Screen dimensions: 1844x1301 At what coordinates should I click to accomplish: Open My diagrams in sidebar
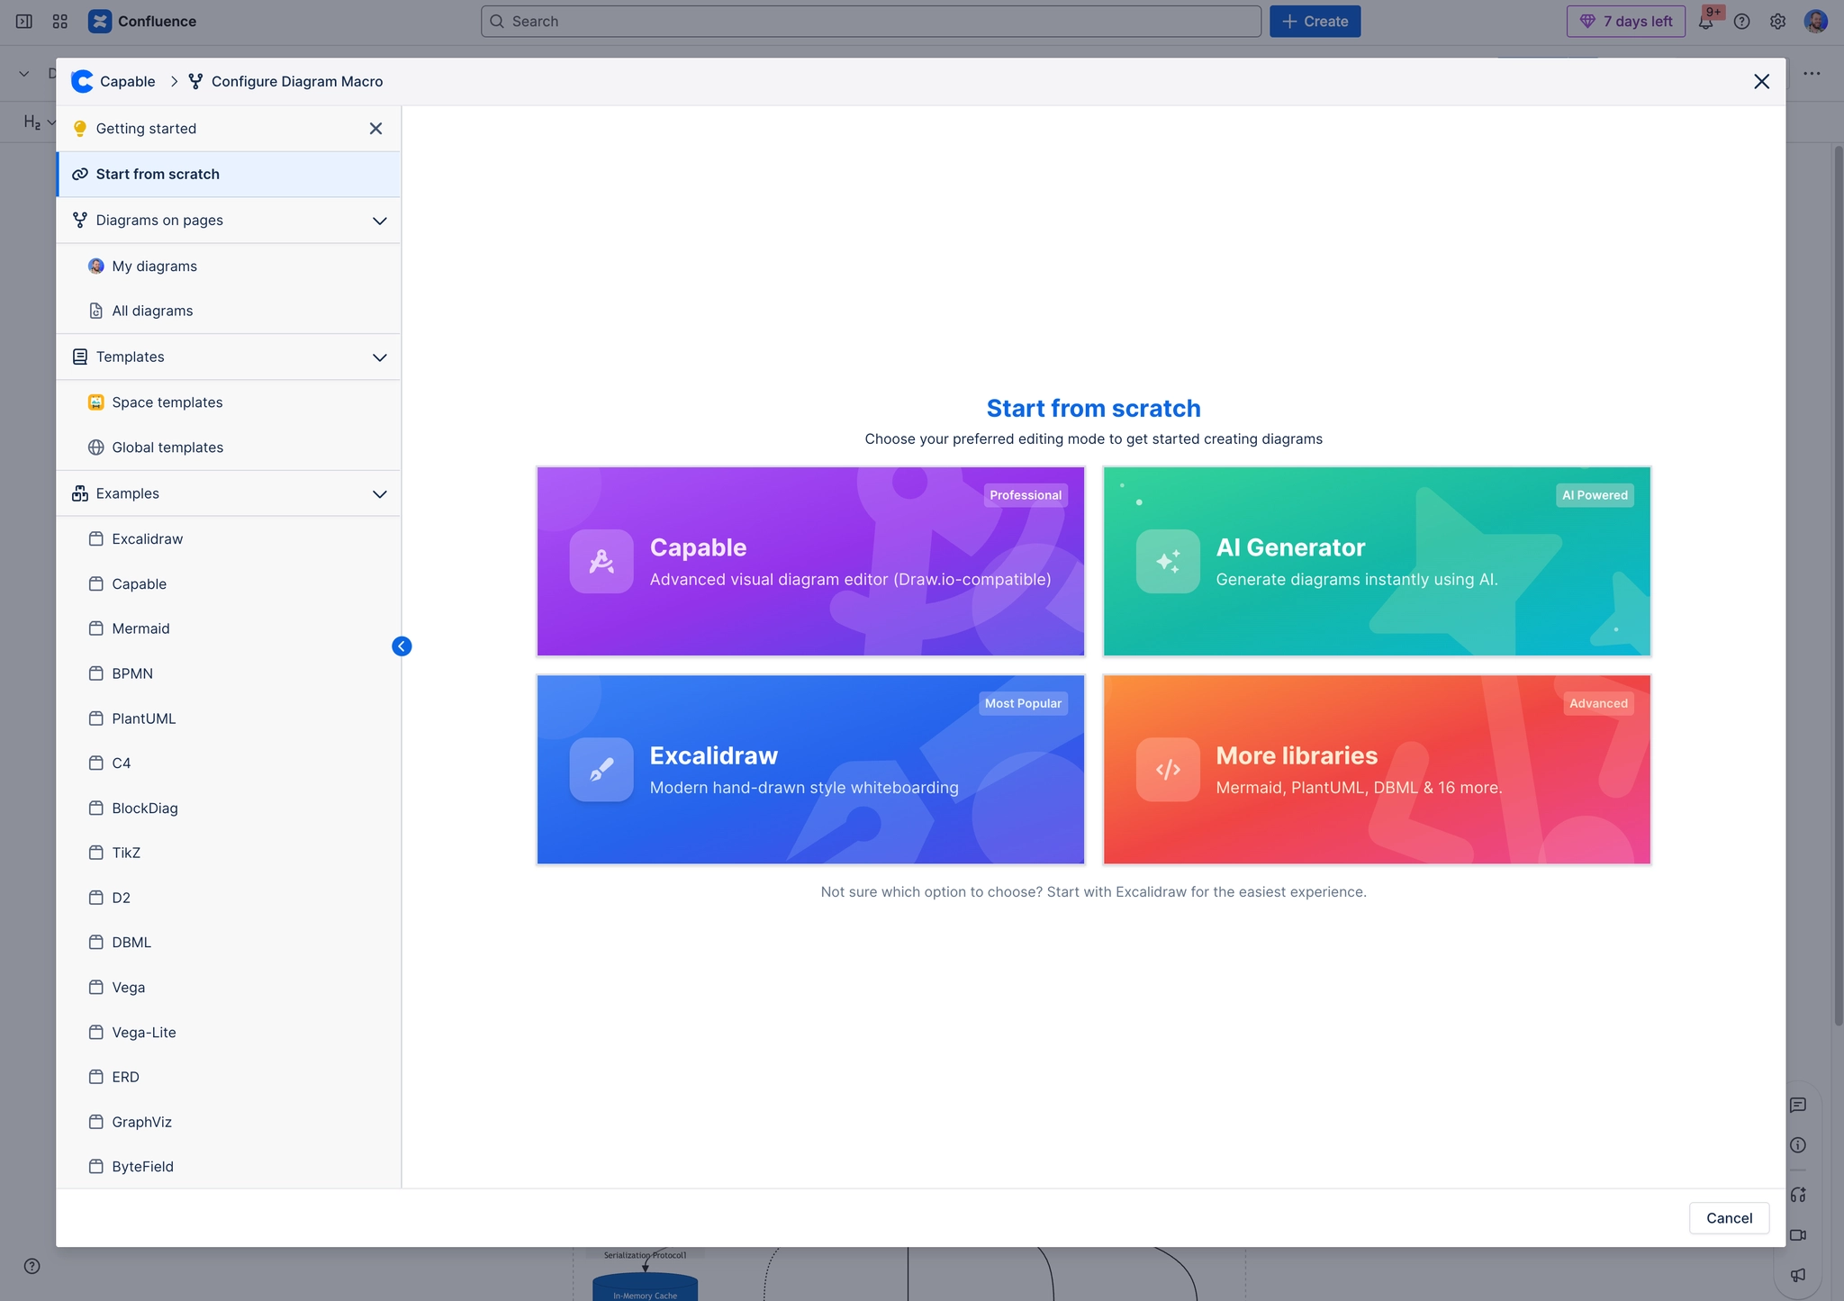pos(154,267)
